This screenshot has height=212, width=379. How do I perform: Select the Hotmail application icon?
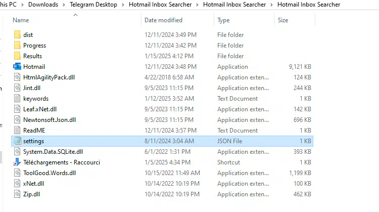(17, 67)
